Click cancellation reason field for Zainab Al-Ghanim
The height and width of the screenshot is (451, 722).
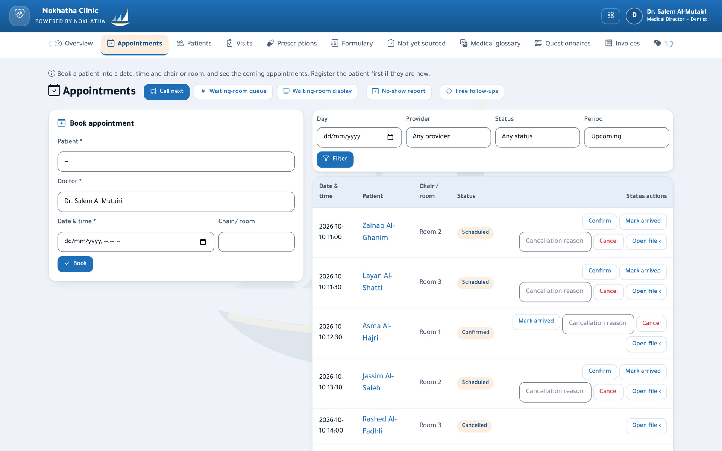(555, 242)
